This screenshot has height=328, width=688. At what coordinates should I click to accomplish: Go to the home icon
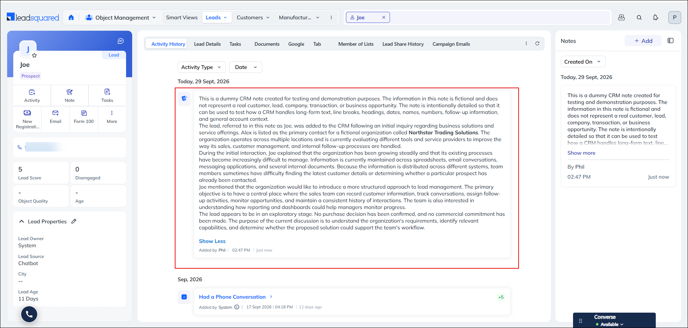coord(71,18)
